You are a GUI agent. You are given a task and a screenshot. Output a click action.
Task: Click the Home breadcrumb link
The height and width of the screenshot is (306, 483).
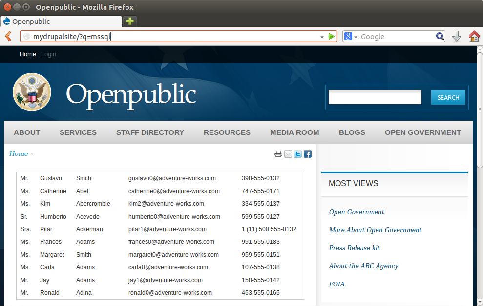[x=19, y=153]
